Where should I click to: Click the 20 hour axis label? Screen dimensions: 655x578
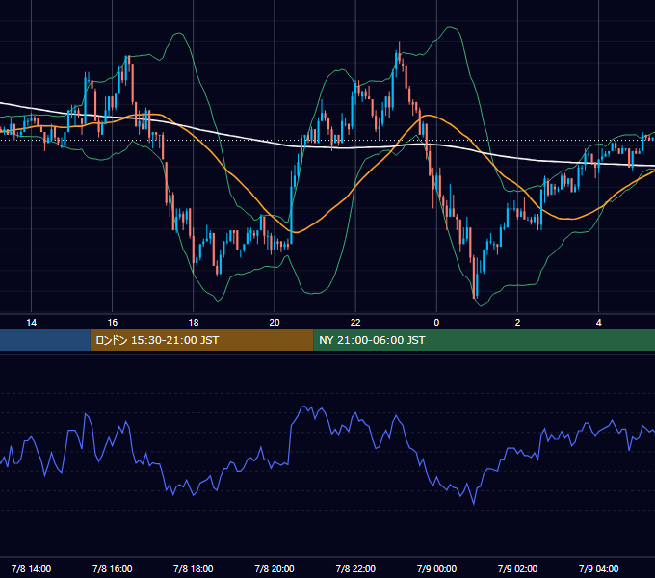point(275,323)
